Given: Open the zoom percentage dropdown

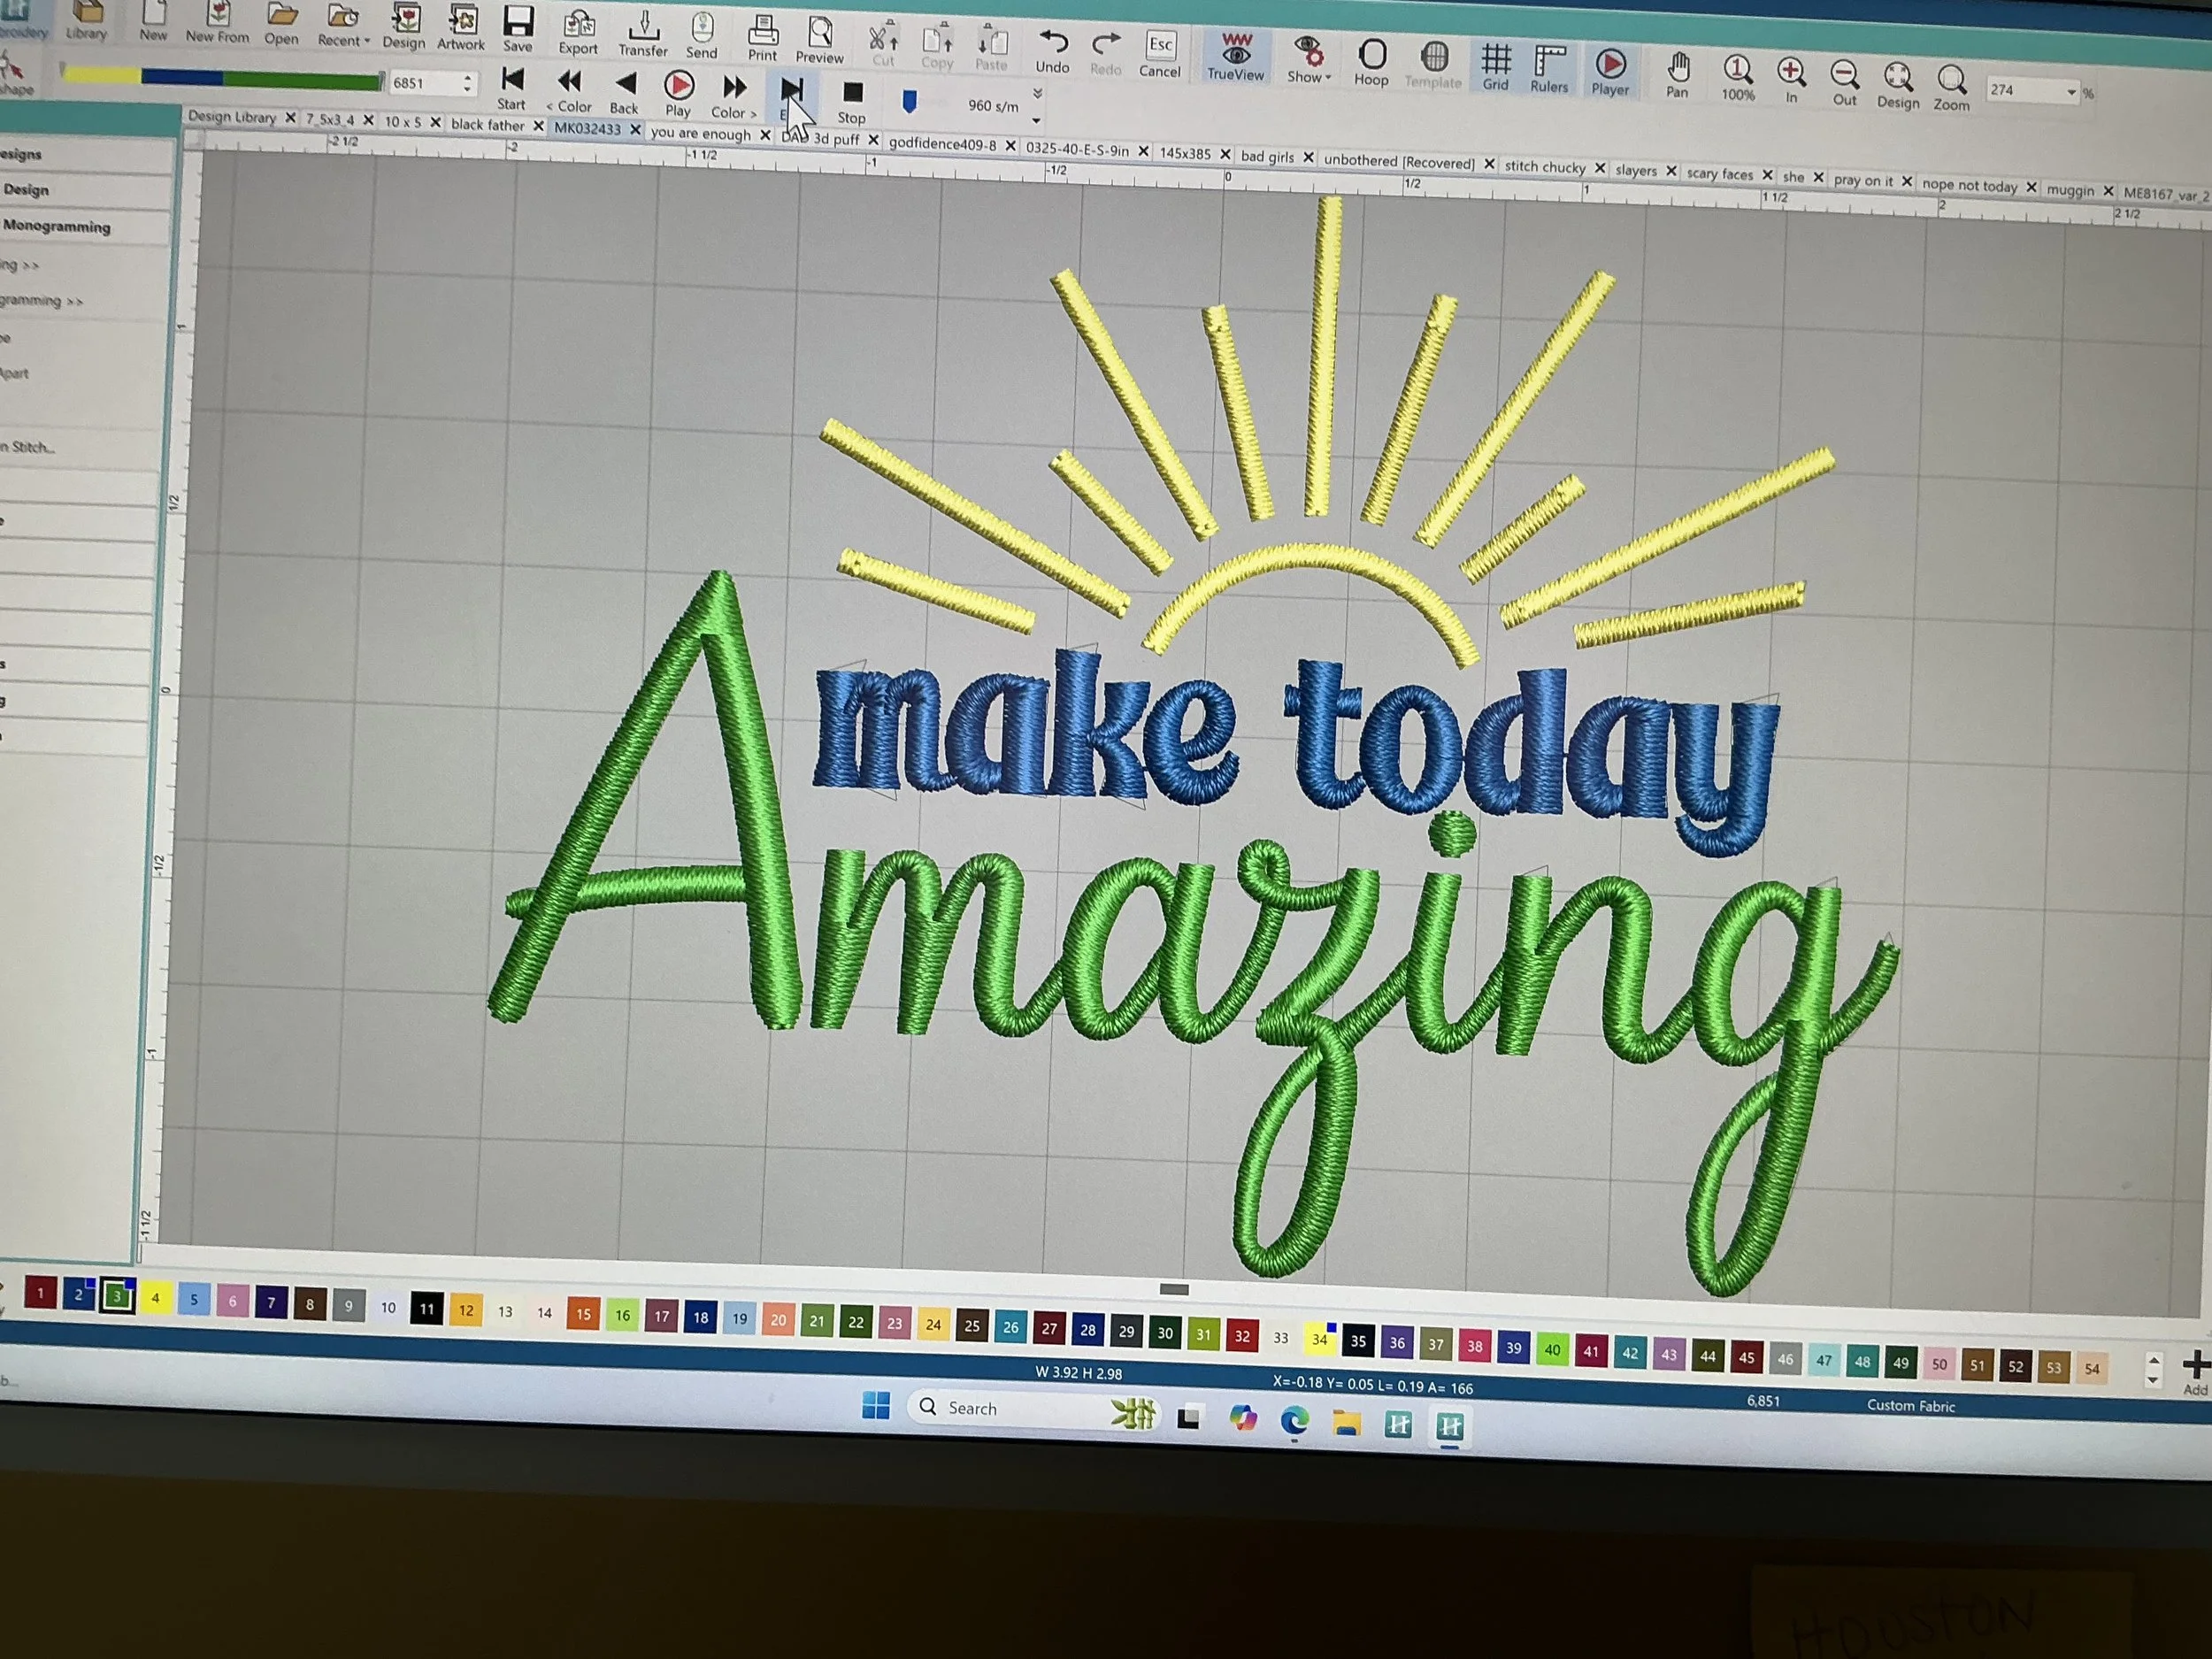Looking at the screenshot, I should pos(2071,93).
